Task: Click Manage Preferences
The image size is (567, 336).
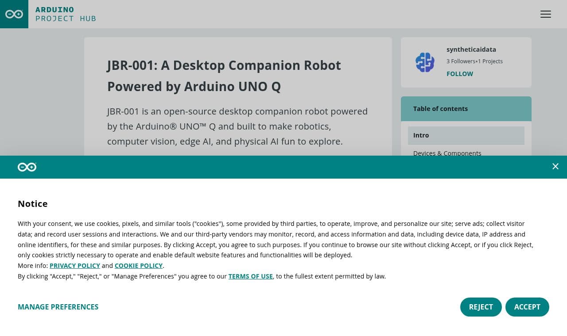Action: click(x=58, y=307)
